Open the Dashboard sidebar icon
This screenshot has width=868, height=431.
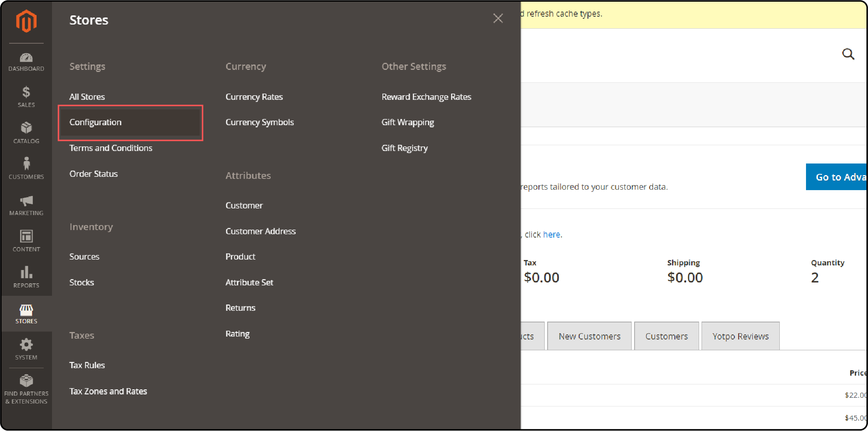click(26, 62)
